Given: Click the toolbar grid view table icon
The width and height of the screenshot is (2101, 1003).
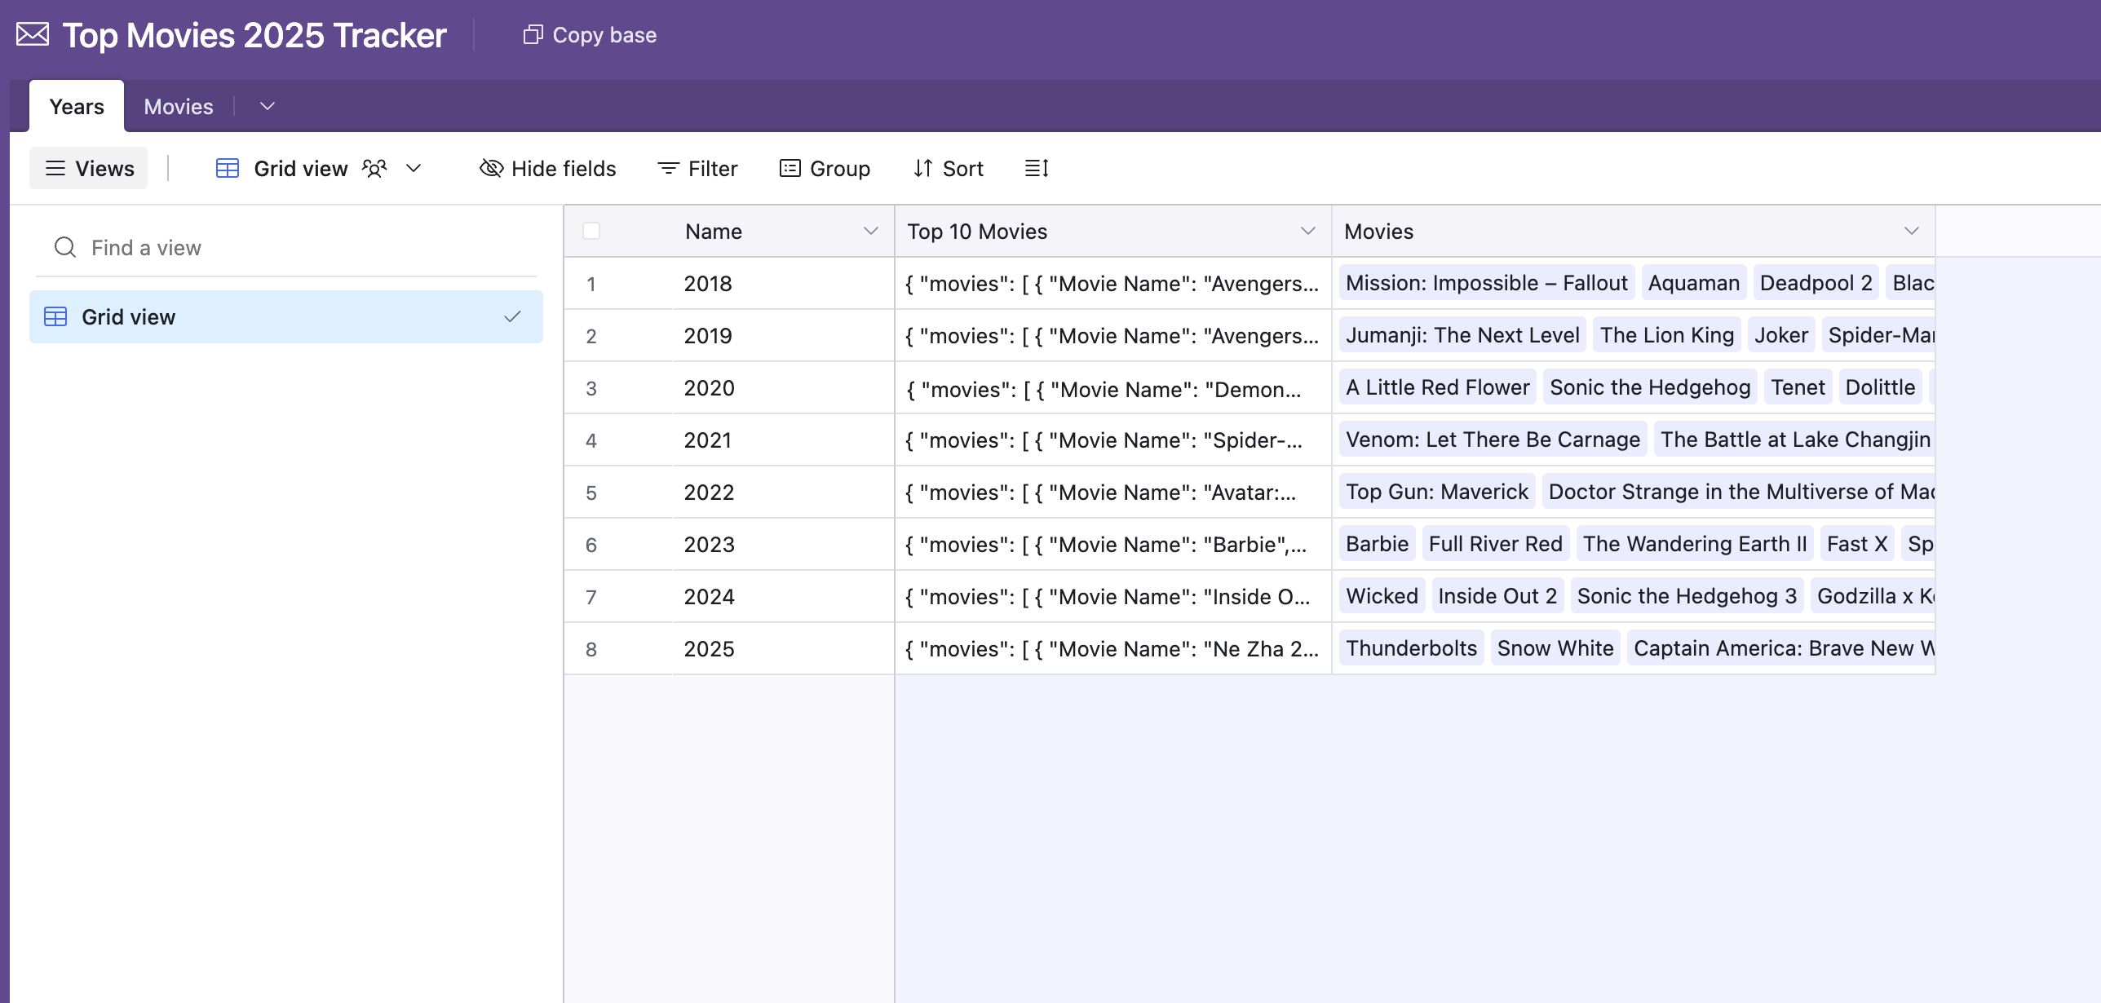Looking at the screenshot, I should tap(227, 168).
